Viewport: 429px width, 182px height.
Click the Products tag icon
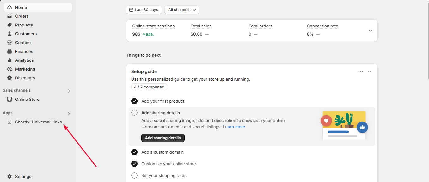coord(9,25)
